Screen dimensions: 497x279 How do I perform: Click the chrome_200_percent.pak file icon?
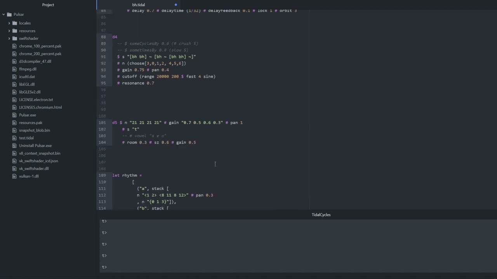click(x=15, y=54)
